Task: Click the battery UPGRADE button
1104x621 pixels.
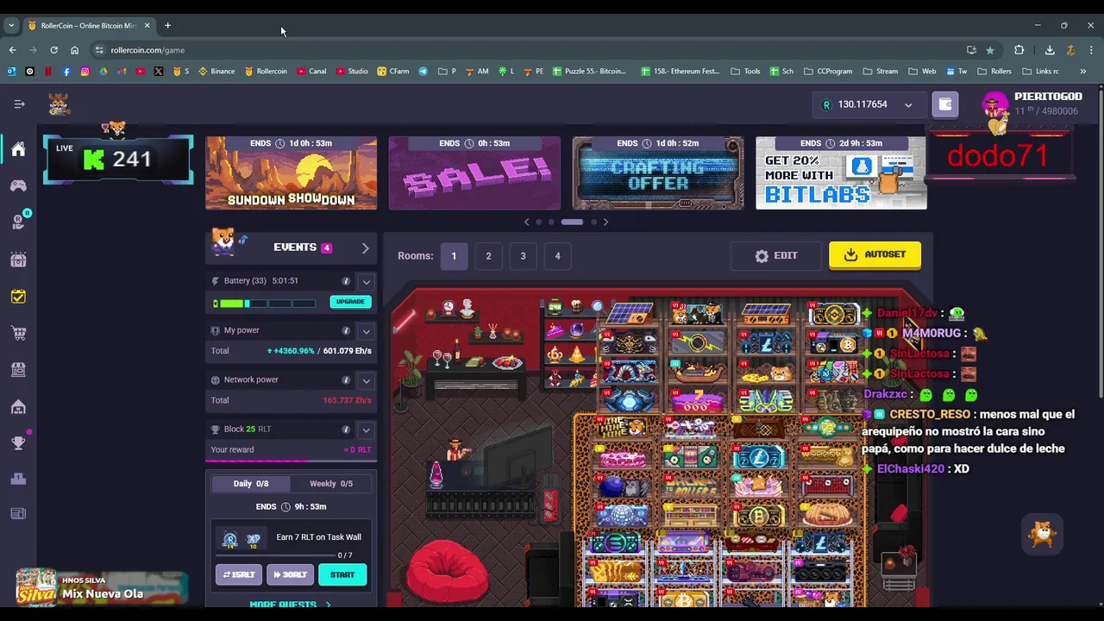Action: click(350, 302)
